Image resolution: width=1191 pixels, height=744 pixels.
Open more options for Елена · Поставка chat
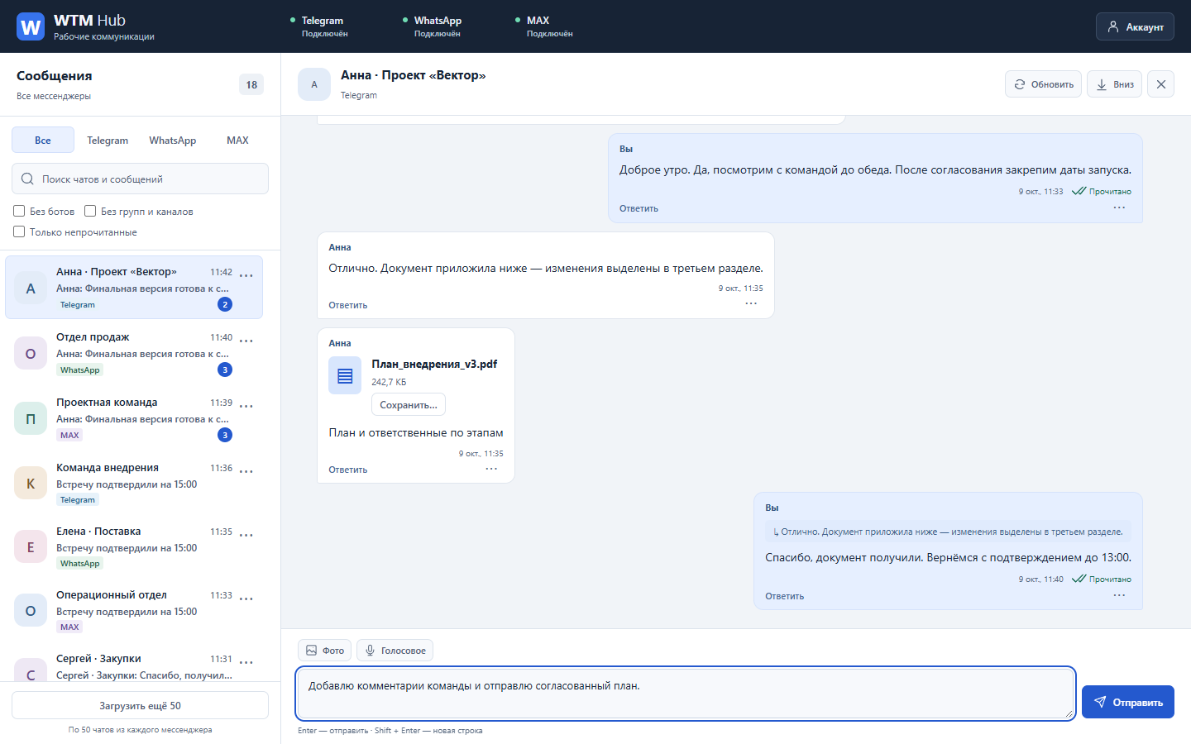246,535
